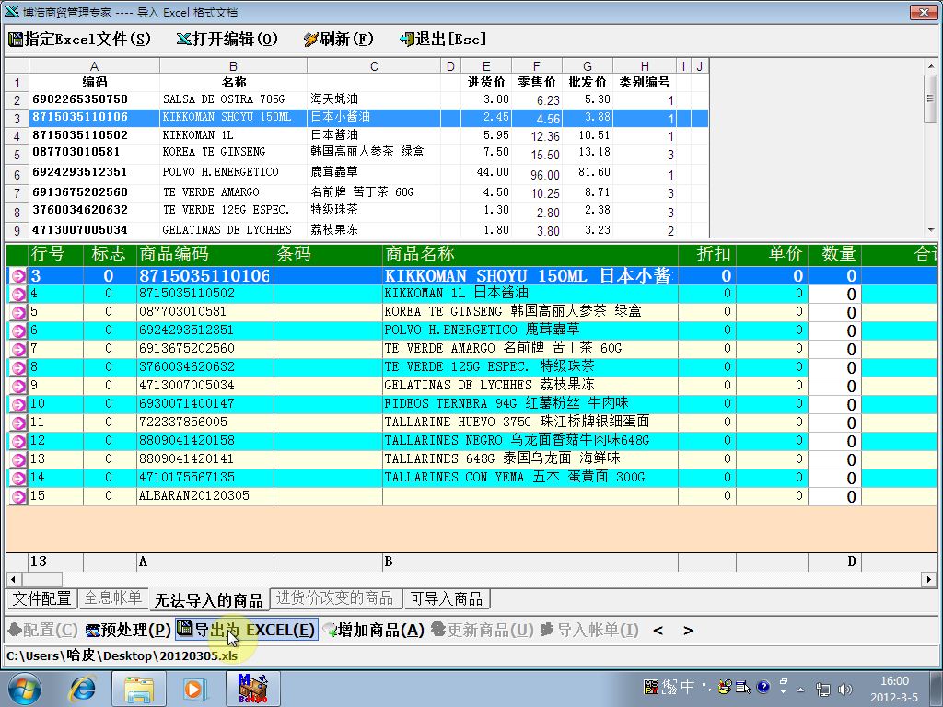Click the blue help icon in the tray
Screen dimensions: 943x707
763,687
